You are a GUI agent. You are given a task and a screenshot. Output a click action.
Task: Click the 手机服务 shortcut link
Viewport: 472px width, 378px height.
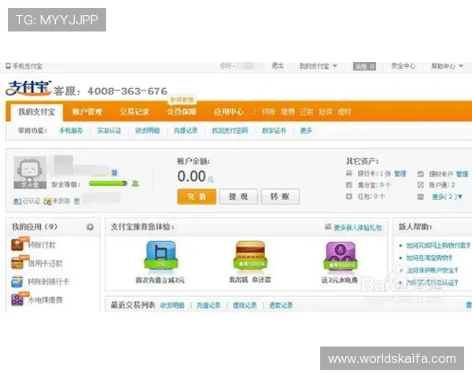pos(71,131)
